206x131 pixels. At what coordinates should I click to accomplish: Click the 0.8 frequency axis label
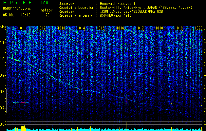click(x=3, y=92)
